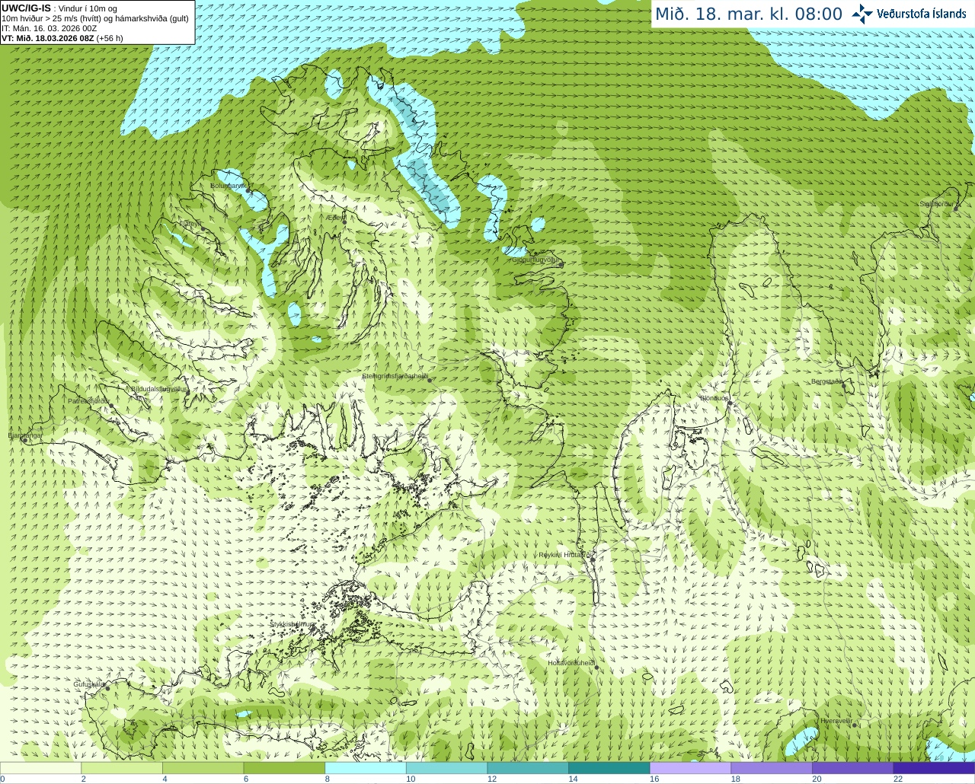The image size is (975, 784).
Task: Click the 0–2 m/s legend swatch
Action: pyautogui.click(x=40, y=768)
